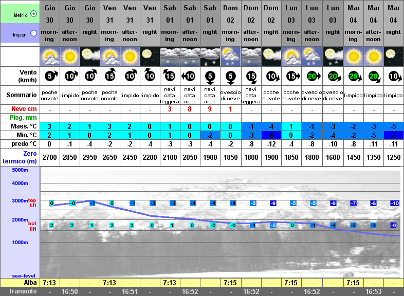Click sunrise time 7:13 for Sab
Screen dimensions: 404x296
point(170,283)
